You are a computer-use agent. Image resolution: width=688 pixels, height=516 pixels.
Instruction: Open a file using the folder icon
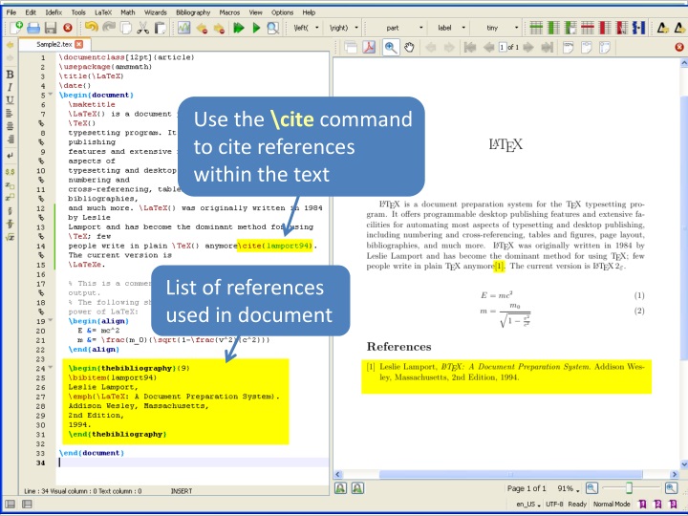(33, 28)
